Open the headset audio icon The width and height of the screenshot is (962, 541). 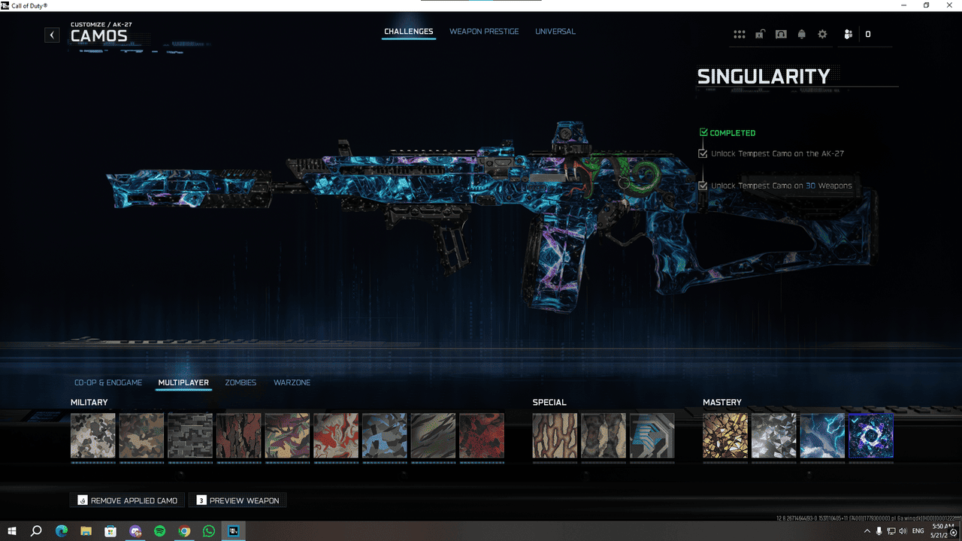[781, 35]
